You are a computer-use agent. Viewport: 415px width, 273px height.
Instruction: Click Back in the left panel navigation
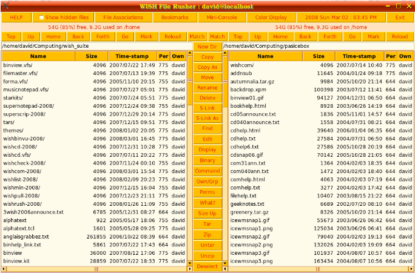(x=78, y=36)
